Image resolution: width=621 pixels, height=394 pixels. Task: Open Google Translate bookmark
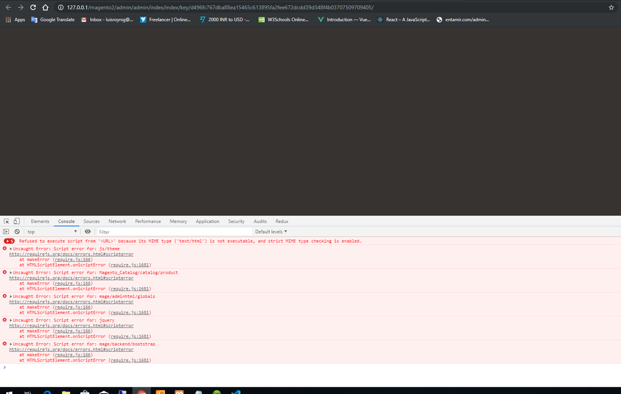[53, 20]
